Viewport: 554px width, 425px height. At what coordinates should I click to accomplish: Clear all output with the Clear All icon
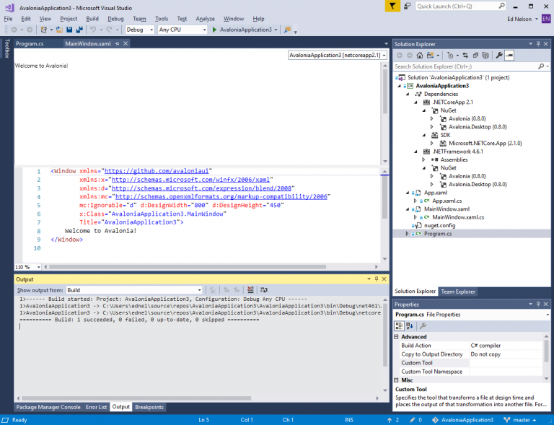[250, 290]
